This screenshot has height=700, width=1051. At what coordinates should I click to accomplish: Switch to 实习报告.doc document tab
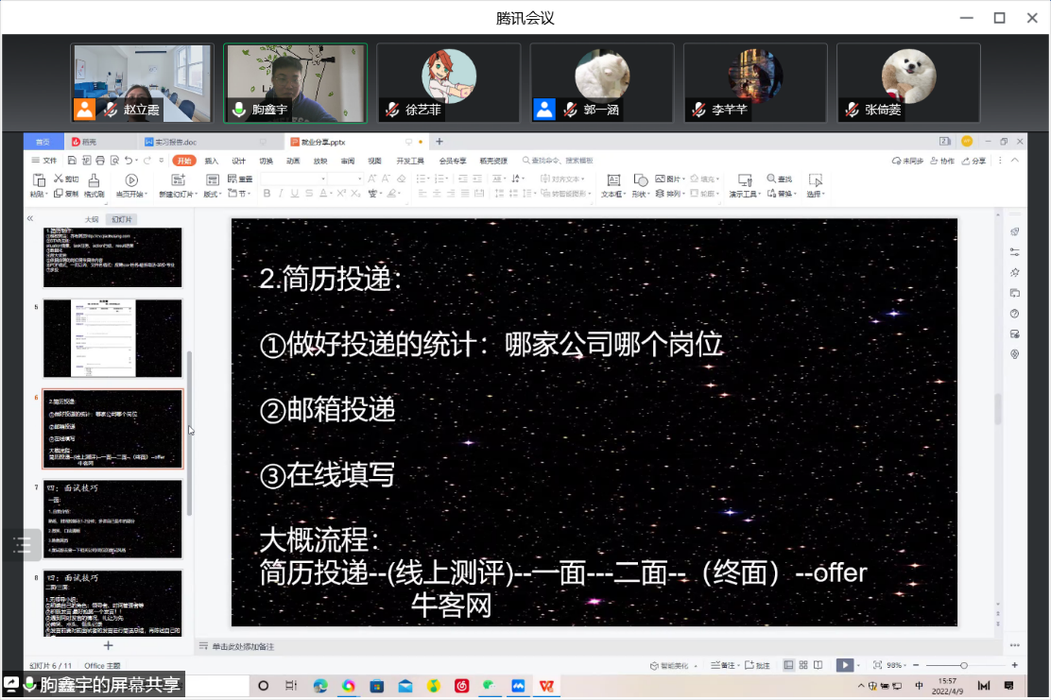pyautogui.click(x=175, y=142)
